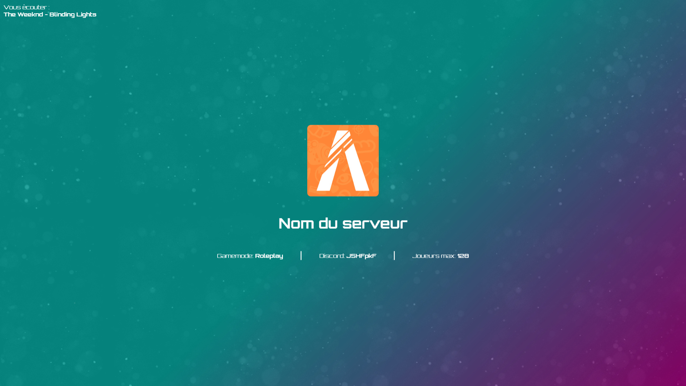Click the 'Nom du serveur' server title
686x386 pixels.
(343, 223)
